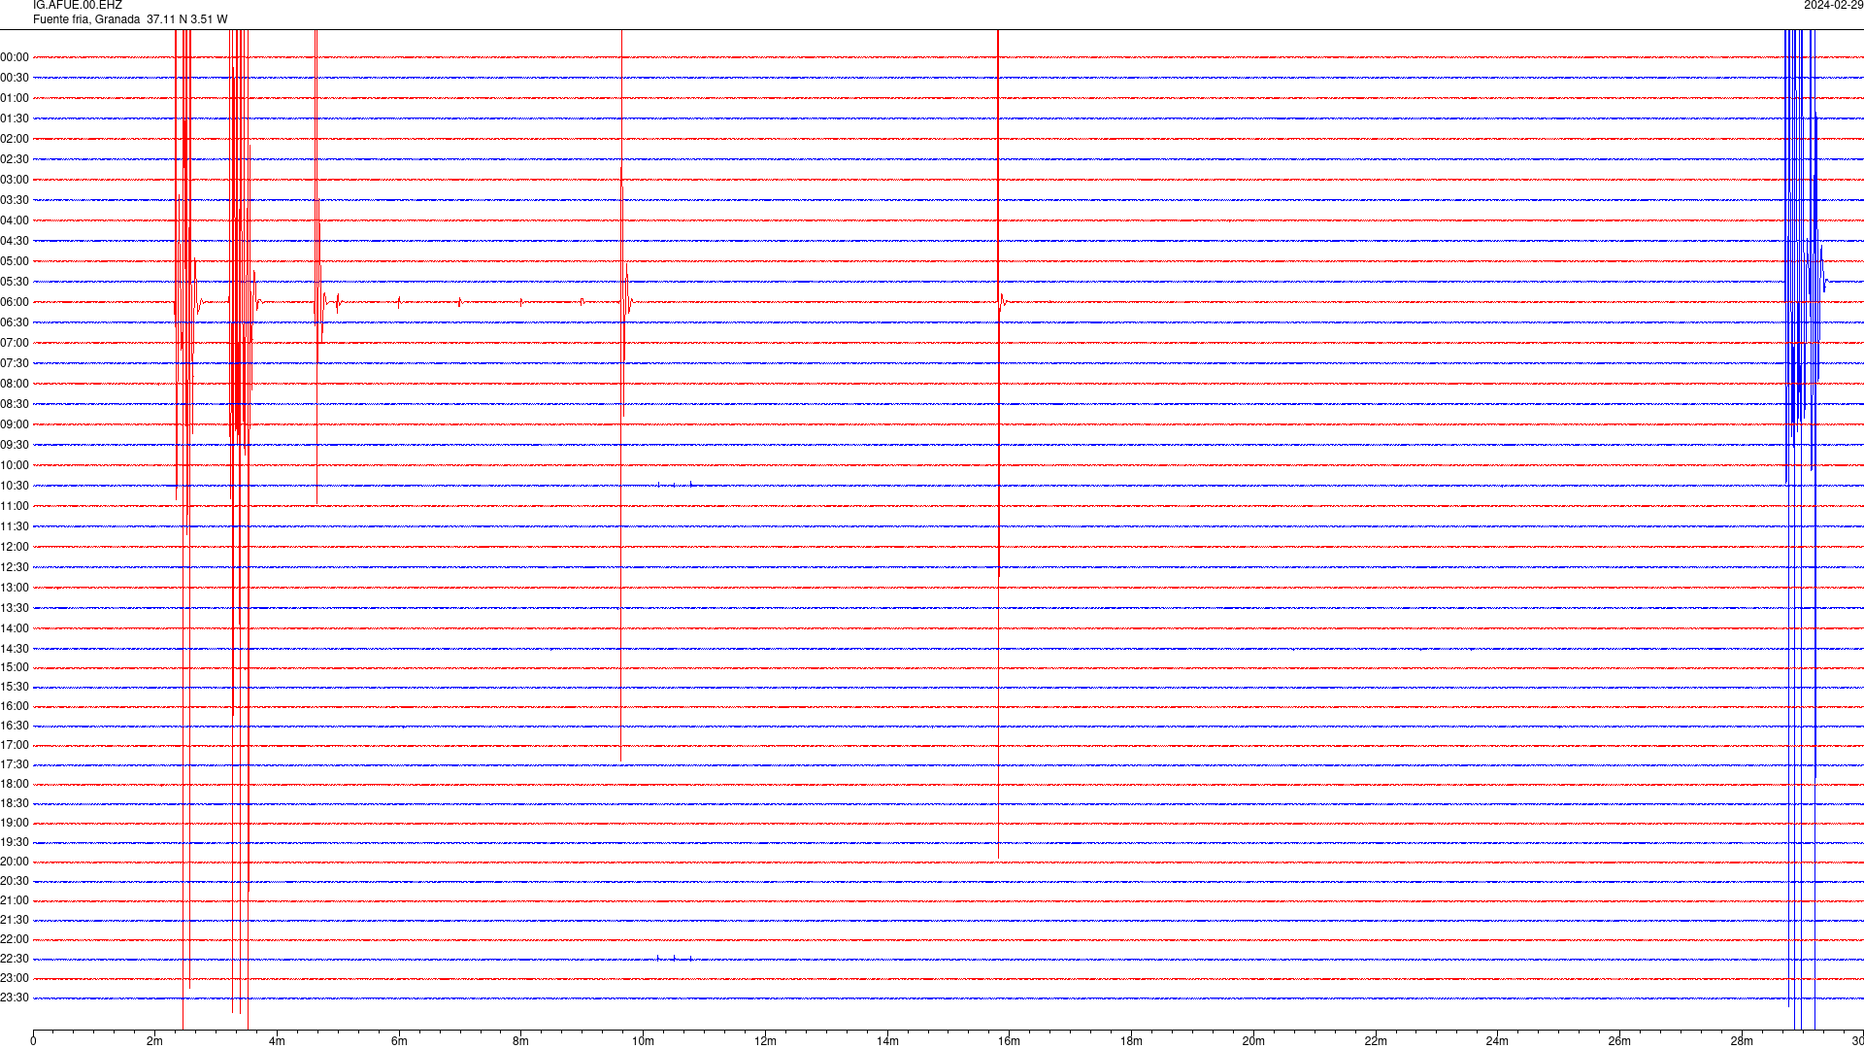Select the 12:00 time row label
Viewport: 1864px width, 1049px height.
point(15,547)
